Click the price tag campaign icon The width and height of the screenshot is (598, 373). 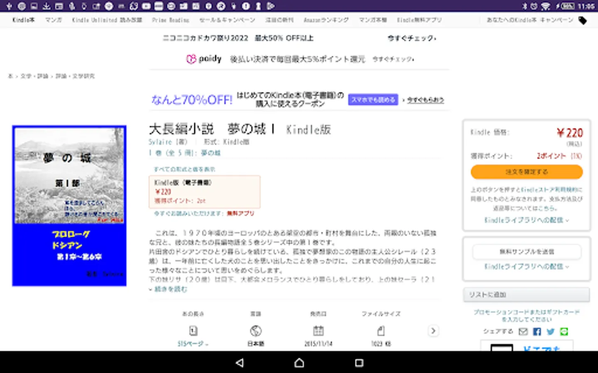583,20
